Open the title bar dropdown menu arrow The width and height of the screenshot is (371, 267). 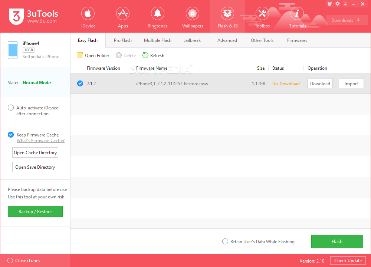coord(345,4)
